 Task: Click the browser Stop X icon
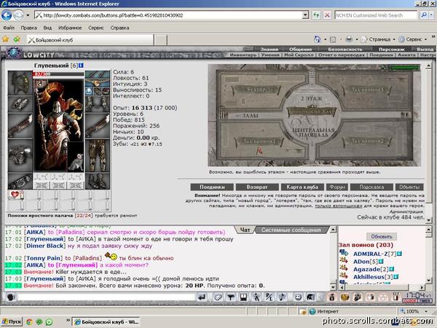[x=327, y=15]
